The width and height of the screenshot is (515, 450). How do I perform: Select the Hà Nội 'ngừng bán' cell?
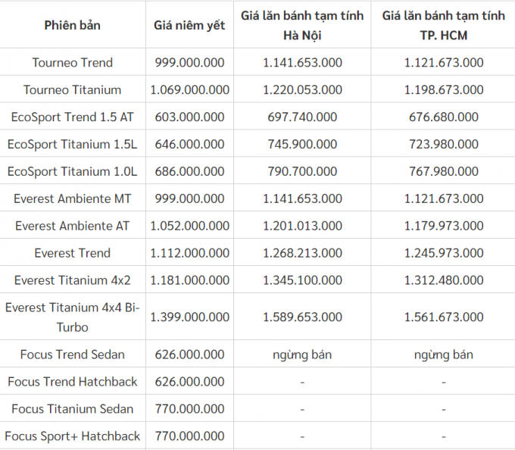[302, 355]
